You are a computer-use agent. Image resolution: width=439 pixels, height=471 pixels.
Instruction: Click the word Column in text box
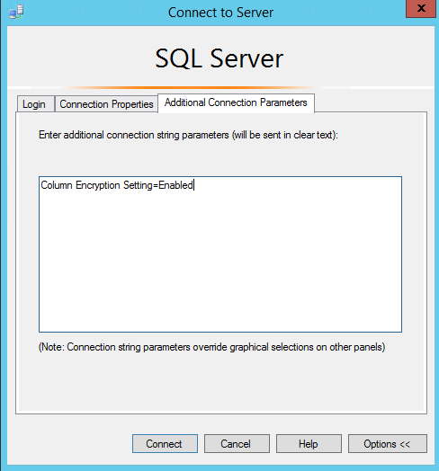tap(57, 185)
